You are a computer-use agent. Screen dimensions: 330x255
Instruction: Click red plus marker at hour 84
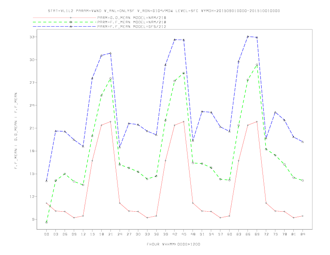[302, 216]
